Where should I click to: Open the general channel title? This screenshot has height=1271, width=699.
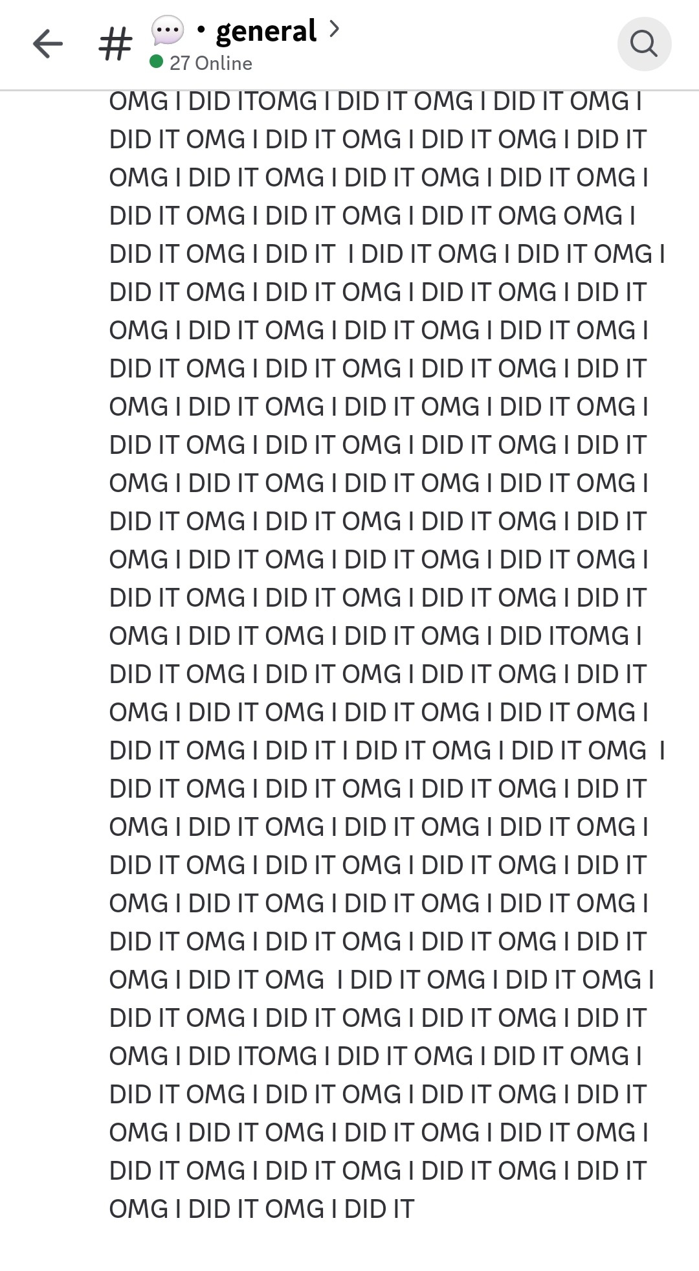pyautogui.click(x=266, y=30)
